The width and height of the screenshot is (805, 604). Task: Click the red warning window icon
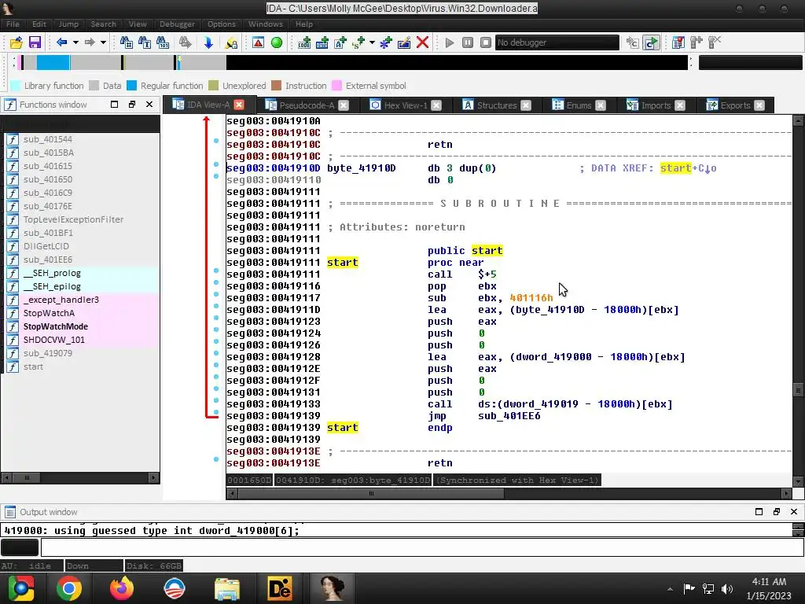click(x=258, y=42)
